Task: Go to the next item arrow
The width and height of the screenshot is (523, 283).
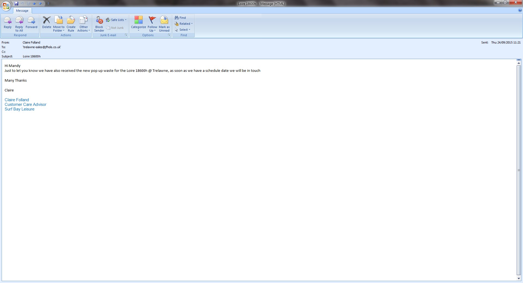Action: [x=40, y=4]
